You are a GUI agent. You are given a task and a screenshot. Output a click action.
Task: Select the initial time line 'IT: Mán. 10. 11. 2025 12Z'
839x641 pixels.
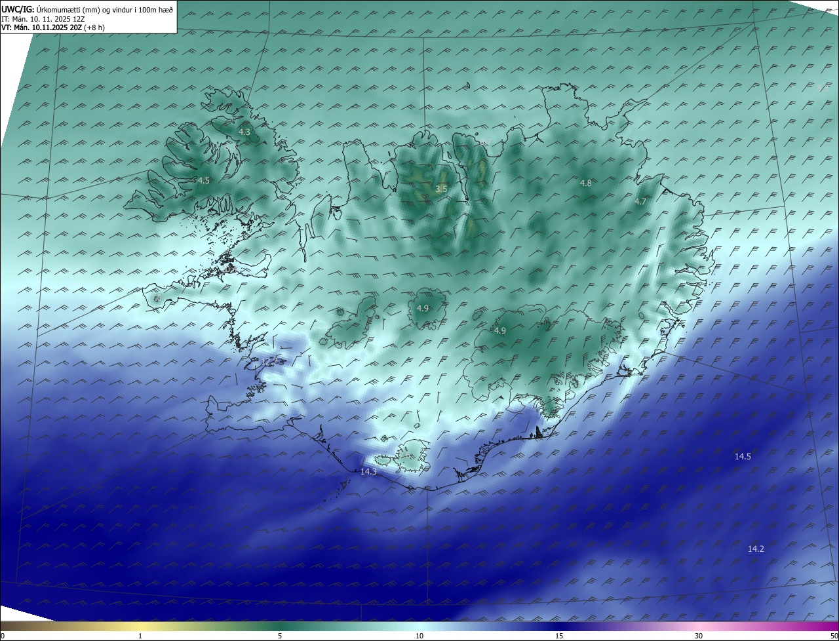click(44, 19)
